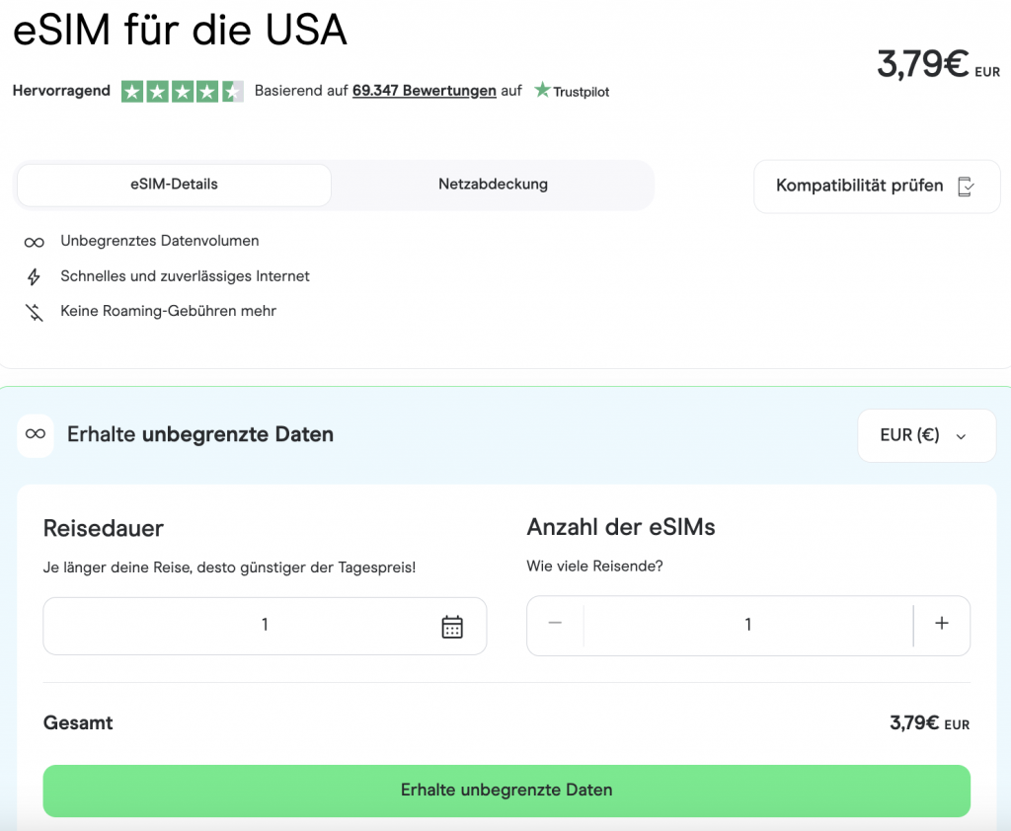Click the Trustpilot star logo
The image size is (1011, 831).
coord(542,90)
